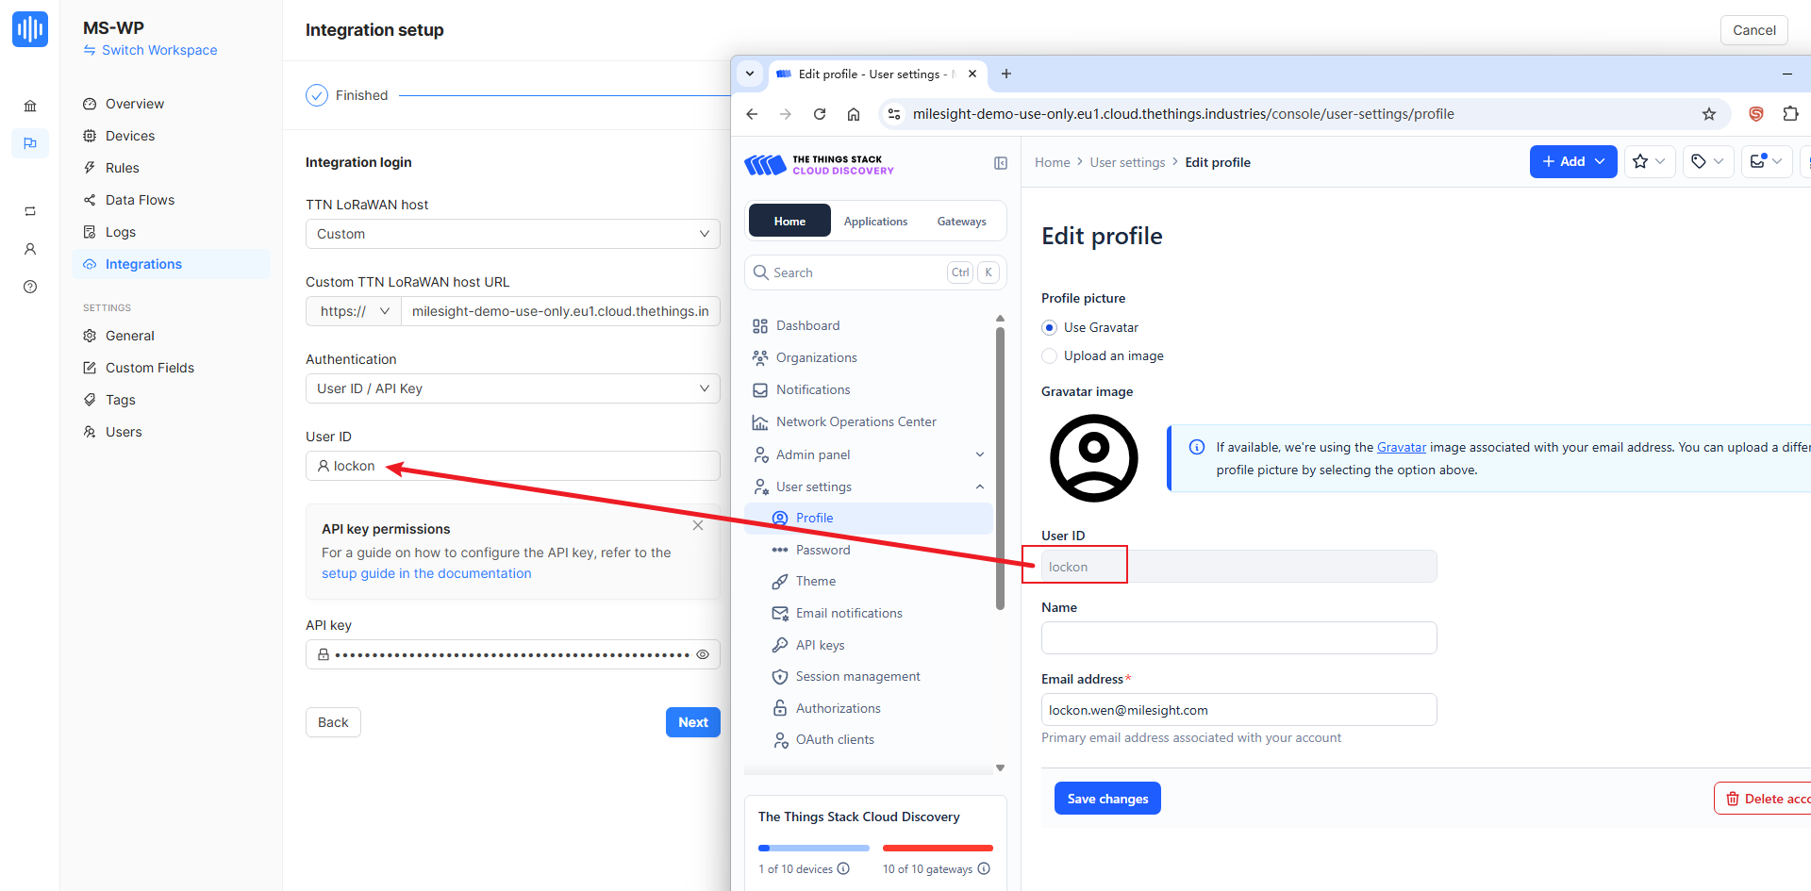Click the sidebar Search box
1811x891 pixels.
point(875,272)
